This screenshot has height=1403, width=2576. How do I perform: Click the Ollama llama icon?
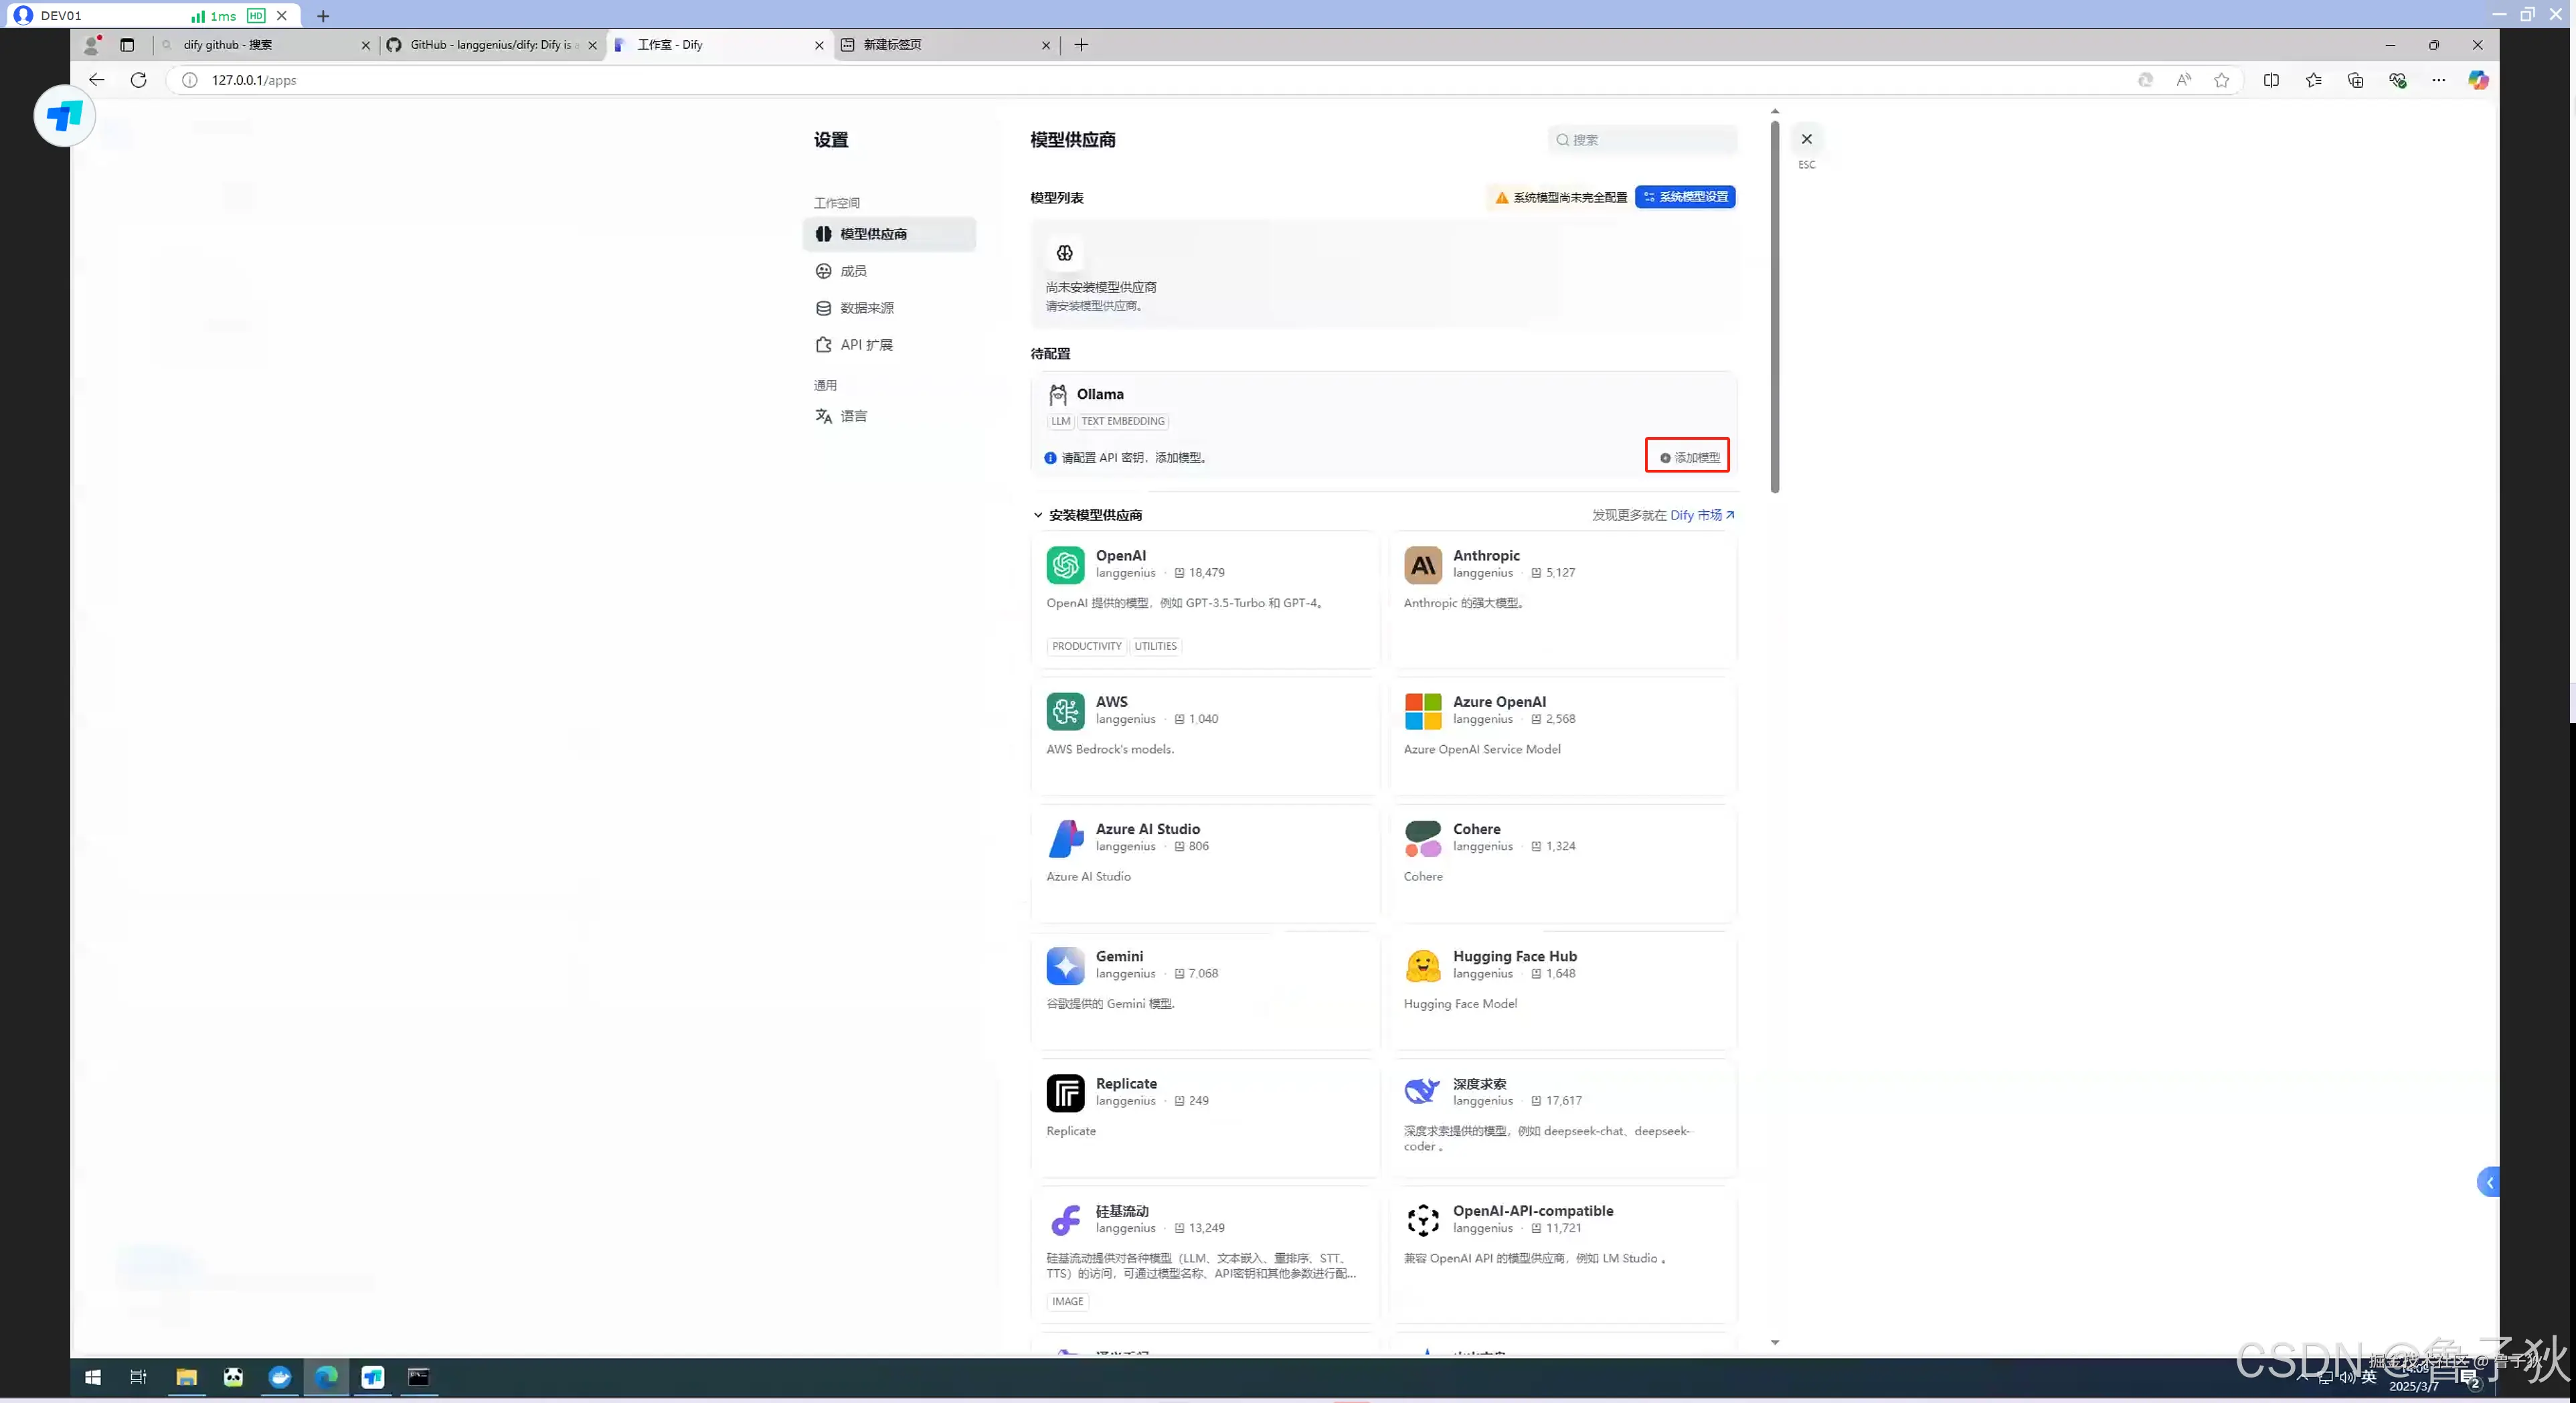click(x=1057, y=394)
